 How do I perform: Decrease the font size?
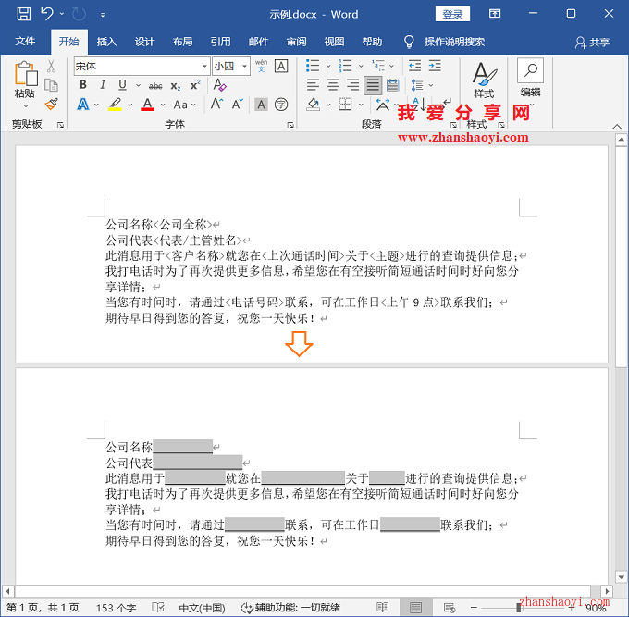point(238,105)
